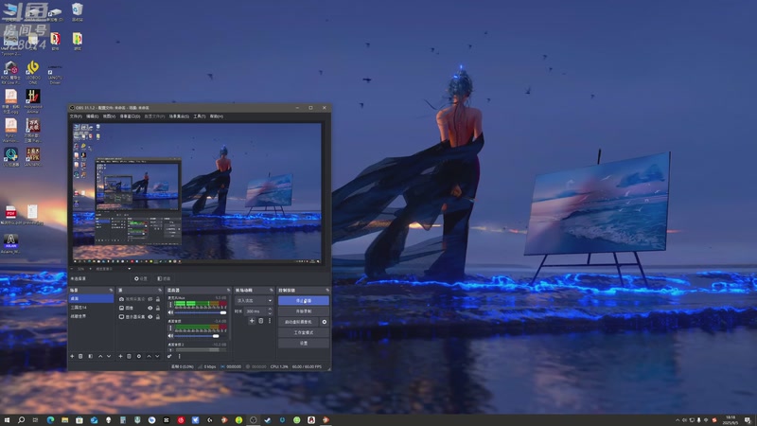Viewport: 757px width, 426px height.
Task: Open the Edit menu in OBS
Action: [x=92, y=116]
